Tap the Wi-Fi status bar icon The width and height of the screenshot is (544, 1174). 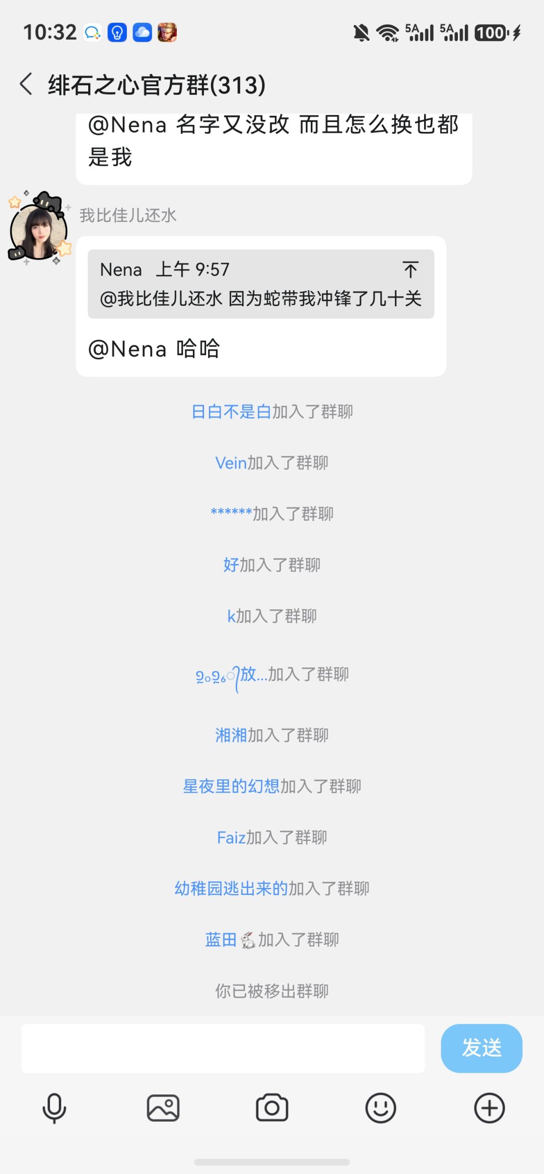(x=387, y=33)
